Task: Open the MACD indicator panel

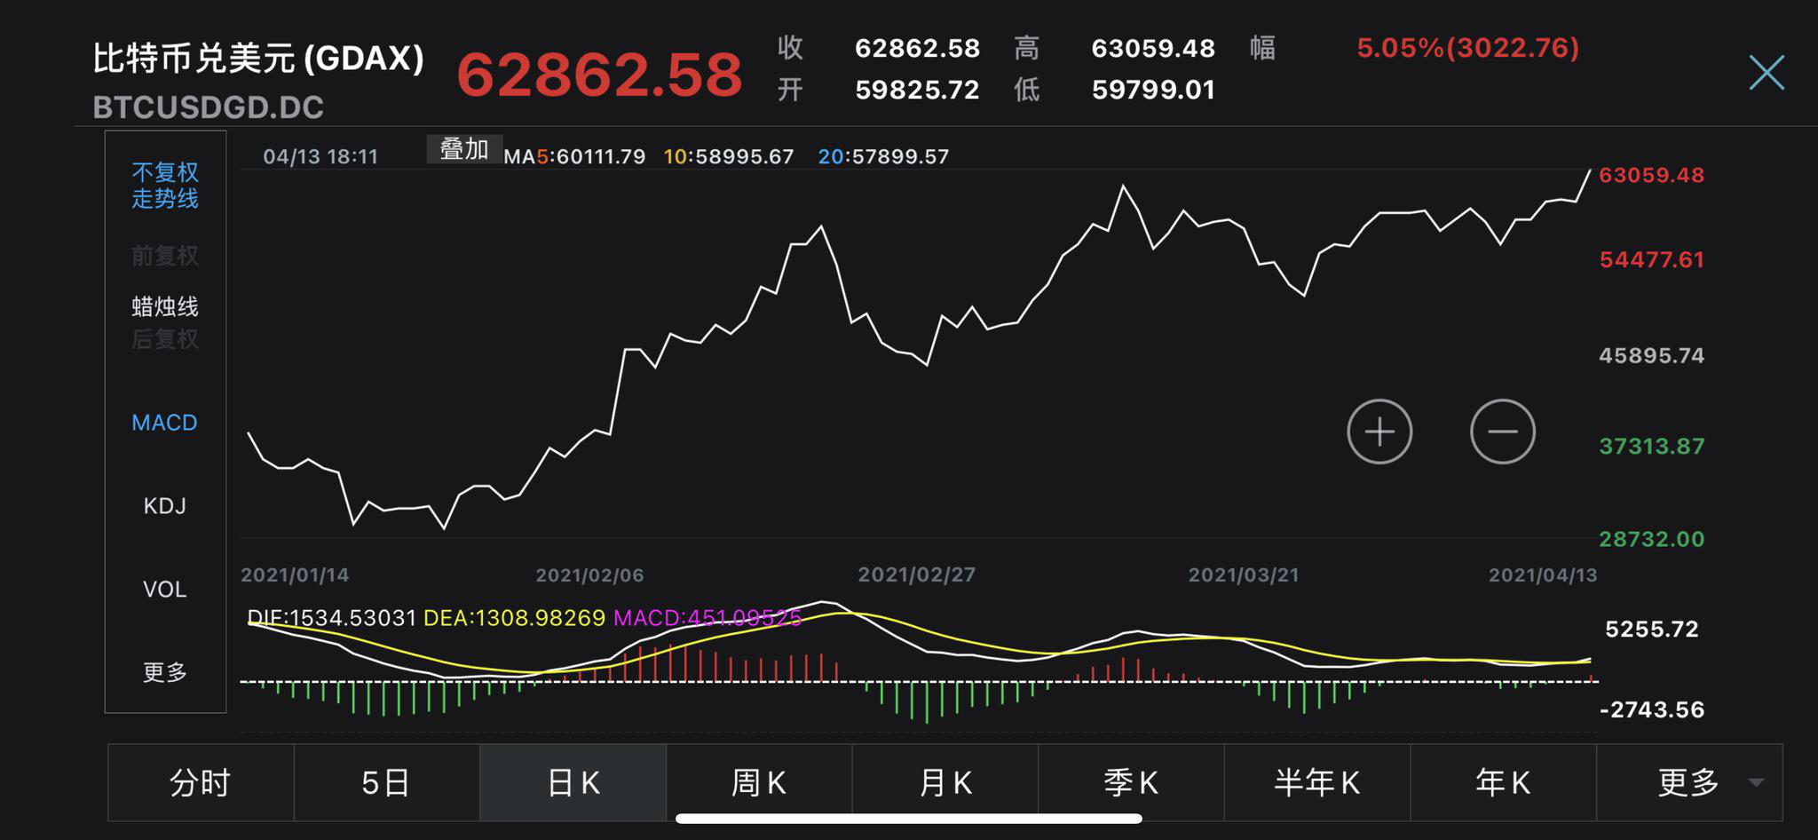Action: click(164, 423)
